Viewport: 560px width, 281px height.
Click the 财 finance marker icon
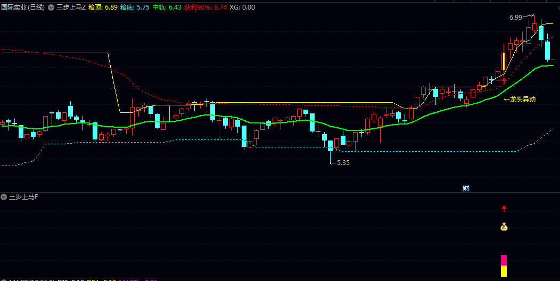coord(466,188)
